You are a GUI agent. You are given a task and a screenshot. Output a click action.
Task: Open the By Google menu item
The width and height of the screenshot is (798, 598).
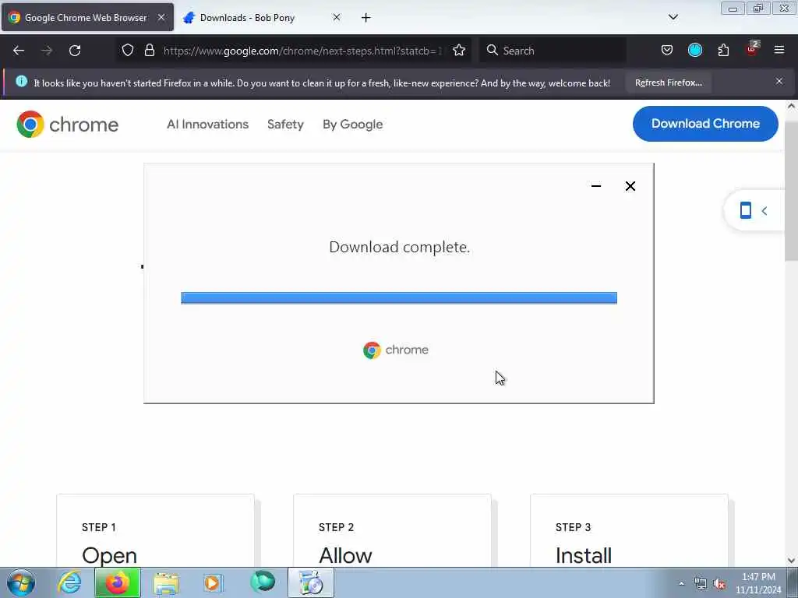pos(353,124)
